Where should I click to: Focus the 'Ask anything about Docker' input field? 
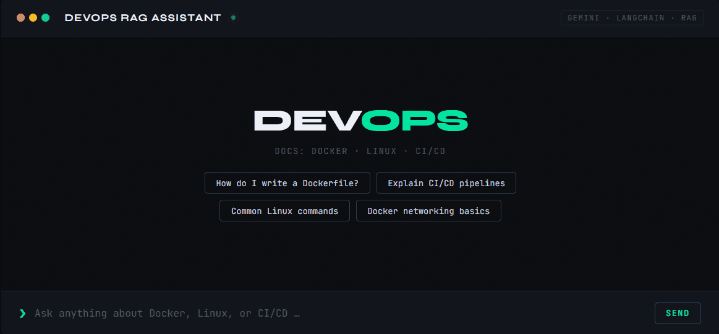pos(339,314)
